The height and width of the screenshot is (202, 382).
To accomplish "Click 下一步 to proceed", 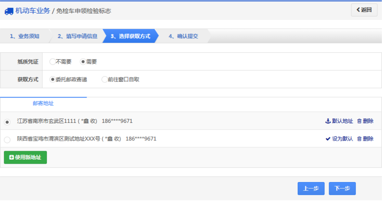I will (342, 188).
